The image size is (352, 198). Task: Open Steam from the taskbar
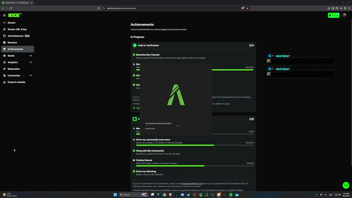pos(188,195)
